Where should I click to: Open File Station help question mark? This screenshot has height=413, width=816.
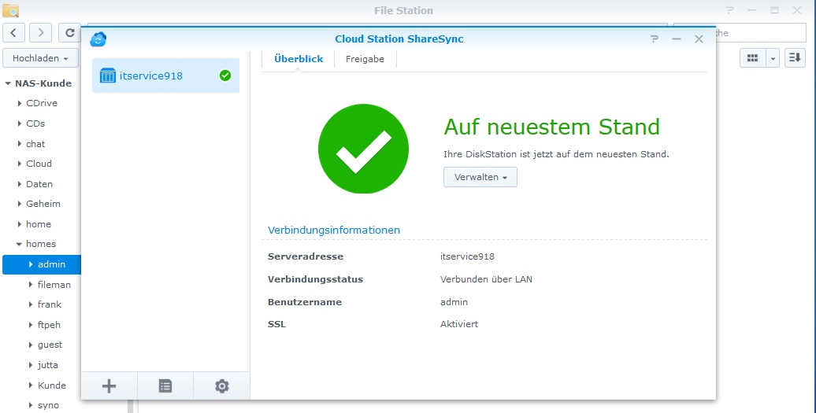click(729, 10)
